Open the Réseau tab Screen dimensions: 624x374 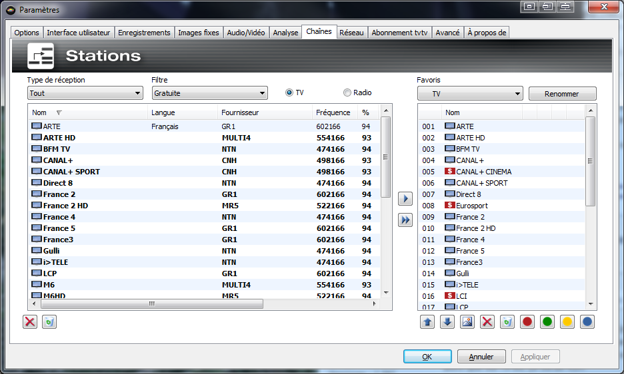point(351,33)
